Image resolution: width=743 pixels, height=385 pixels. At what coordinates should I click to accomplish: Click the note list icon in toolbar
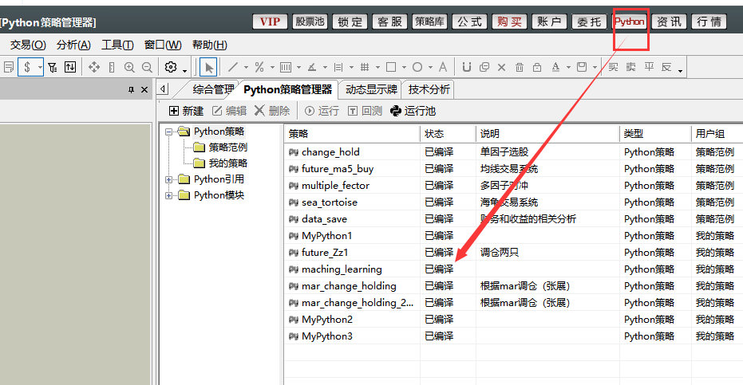[x=8, y=67]
